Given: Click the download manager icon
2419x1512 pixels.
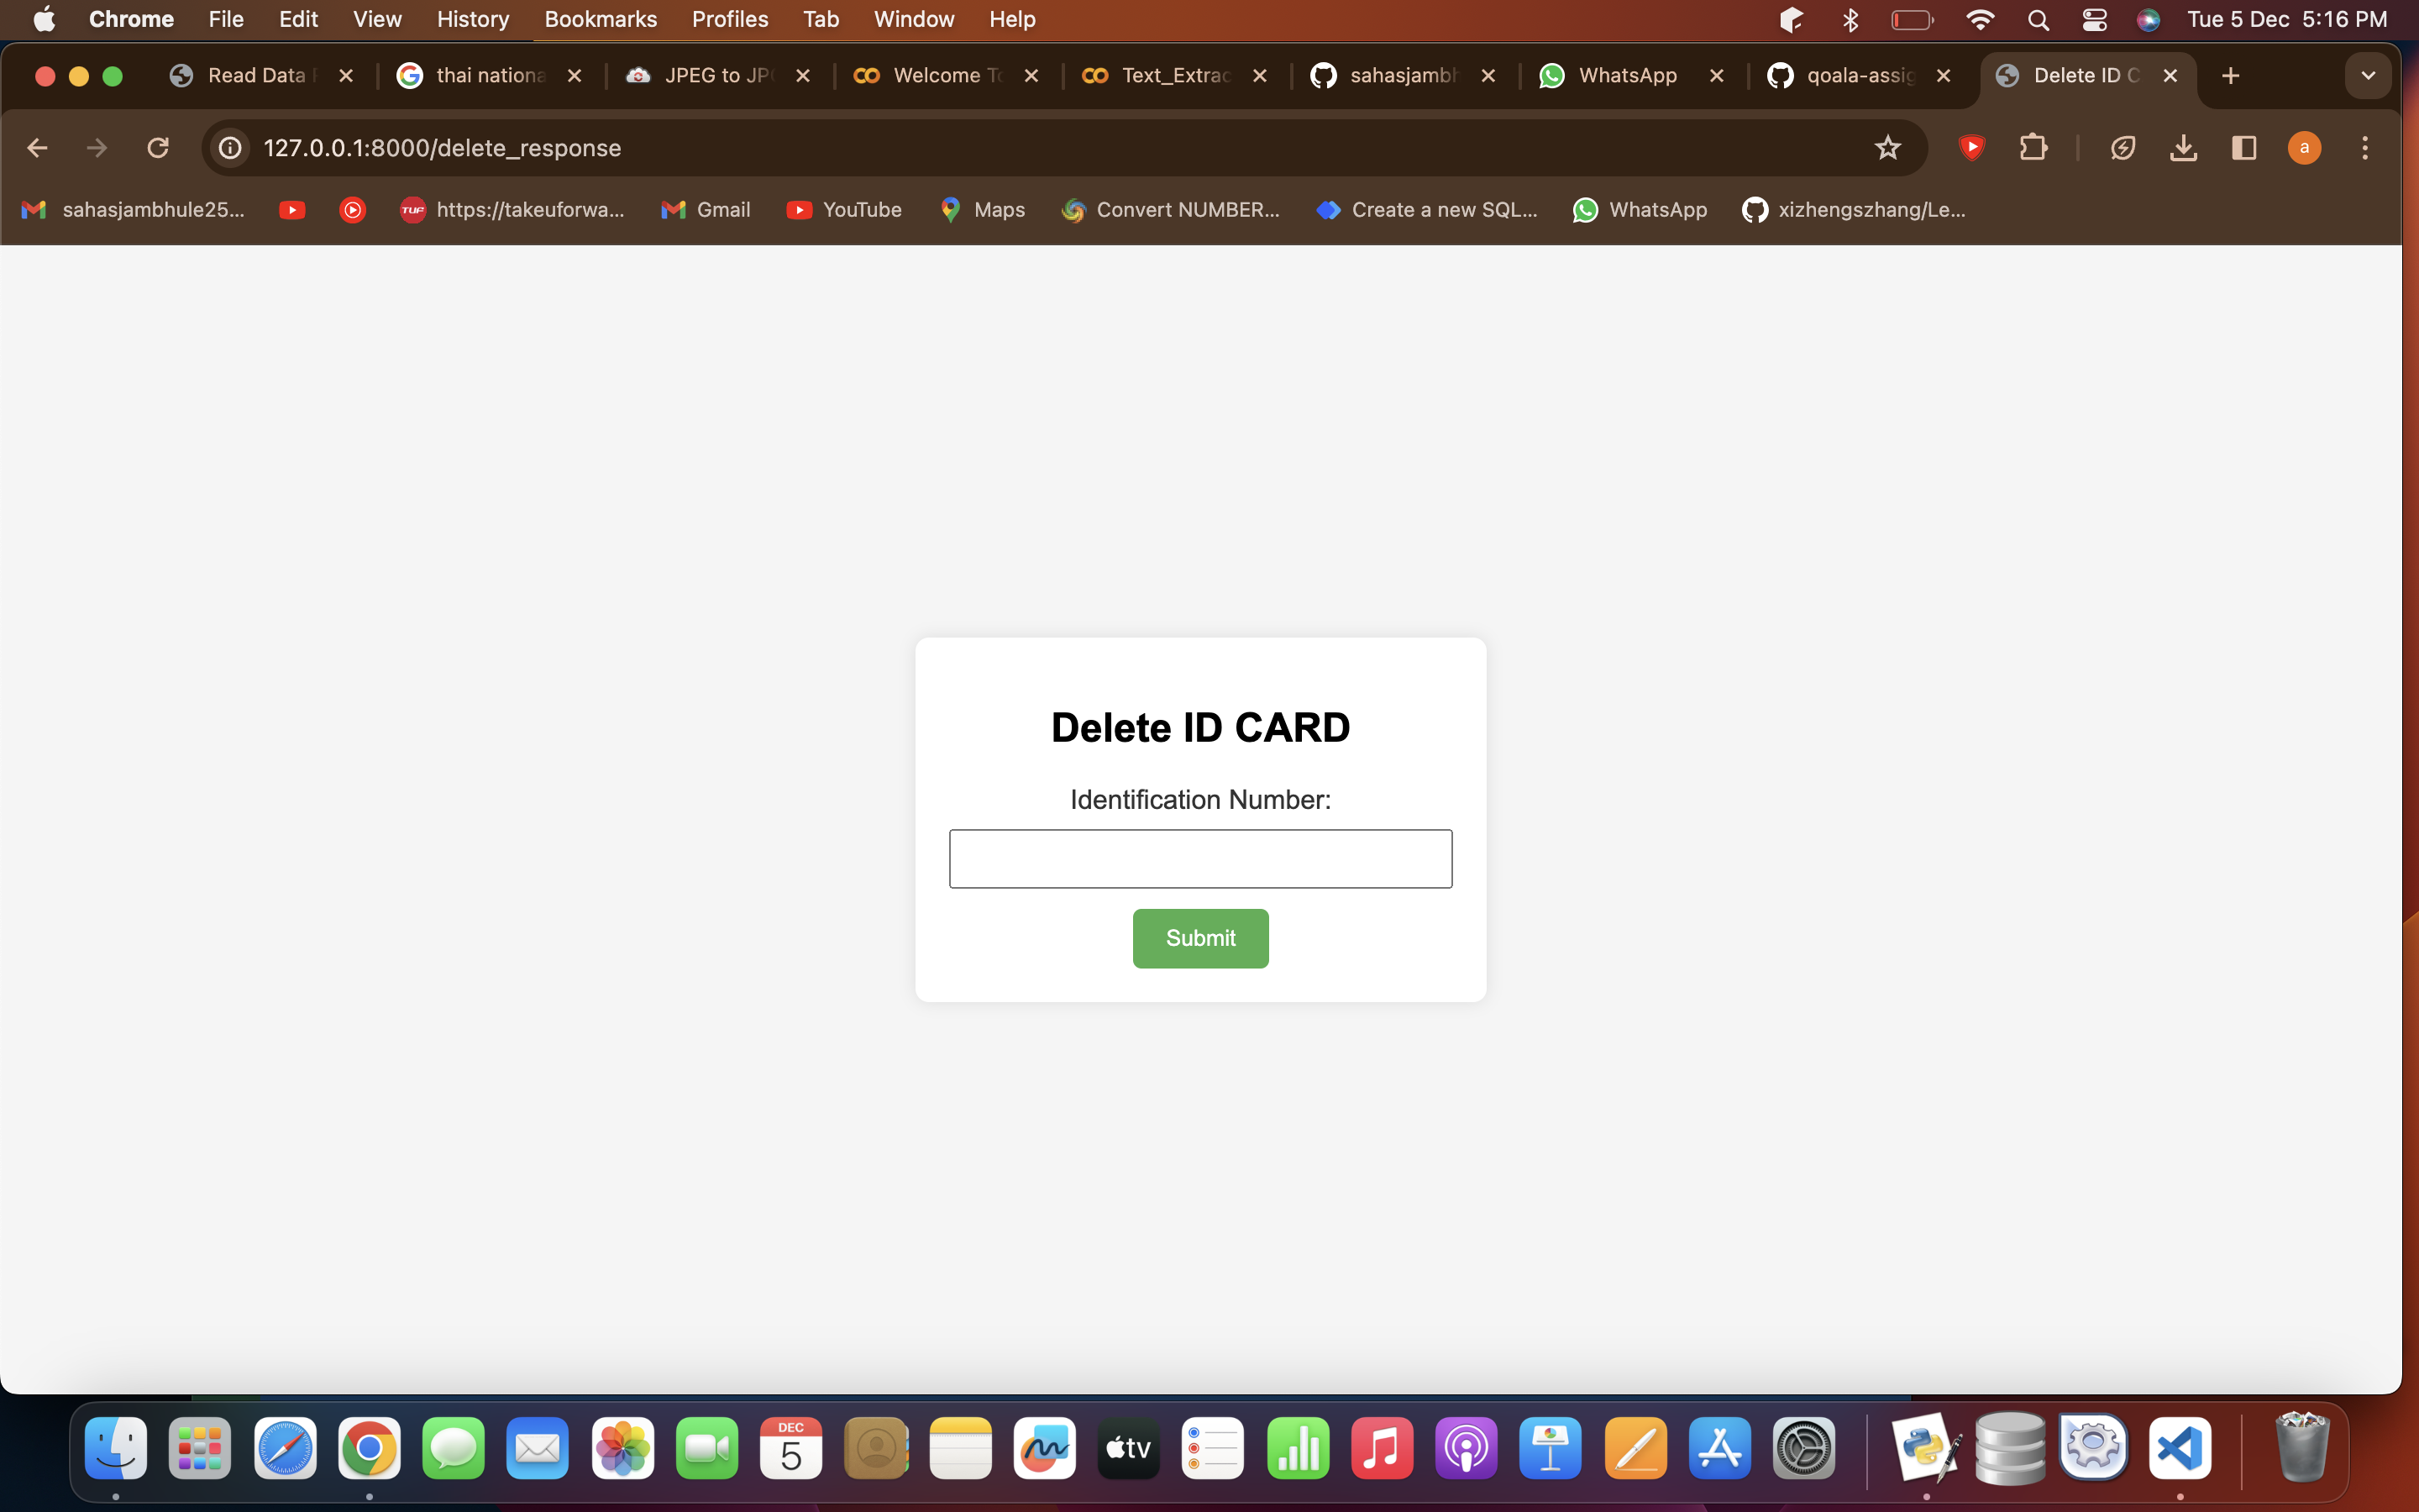Looking at the screenshot, I should [x=2184, y=148].
